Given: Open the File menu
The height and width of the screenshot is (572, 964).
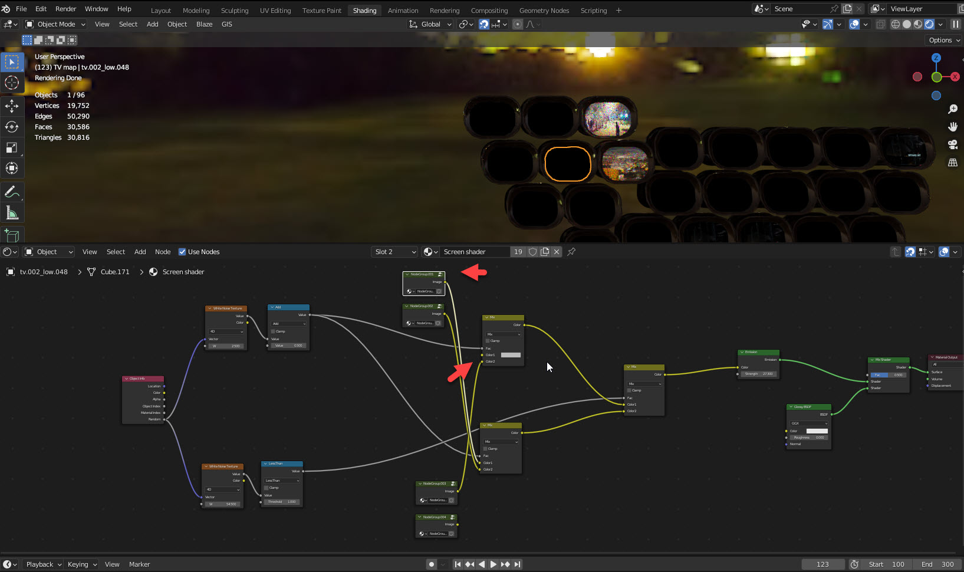Looking at the screenshot, I should 21,9.
